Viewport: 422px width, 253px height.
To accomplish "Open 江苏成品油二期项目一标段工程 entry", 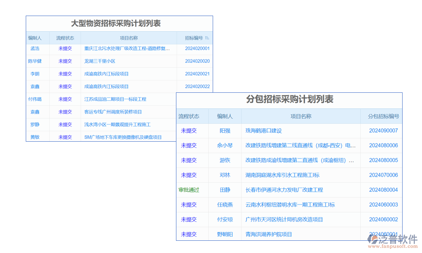I will [115, 99].
